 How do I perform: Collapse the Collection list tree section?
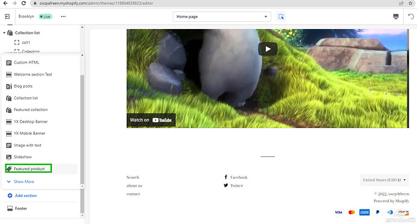(x=4, y=33)
